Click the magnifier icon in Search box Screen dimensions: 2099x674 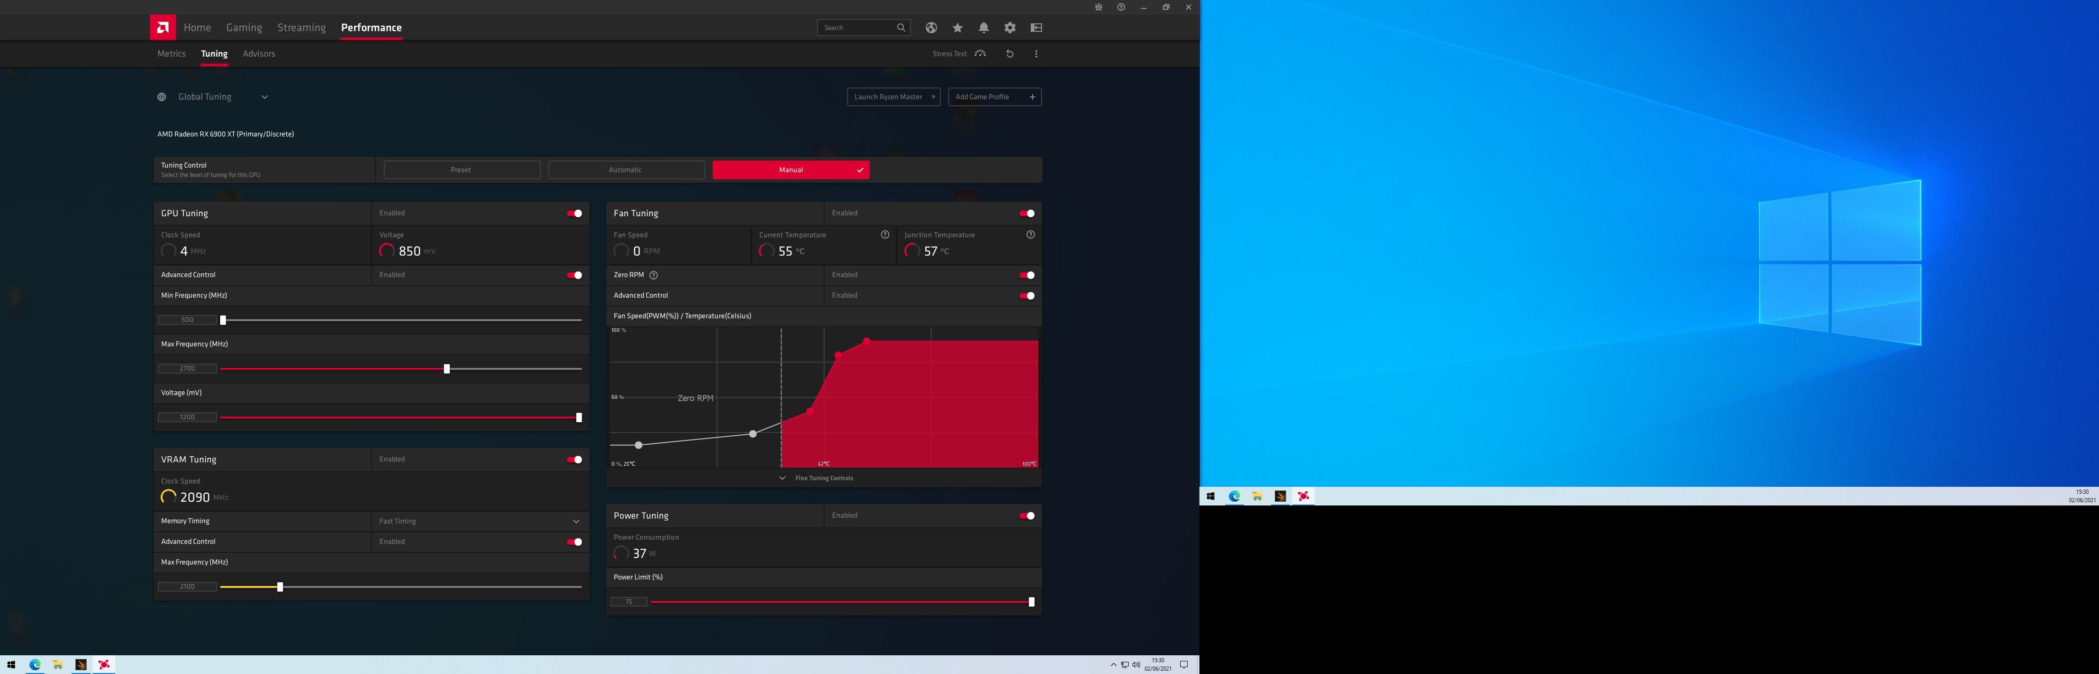[901, 28]
